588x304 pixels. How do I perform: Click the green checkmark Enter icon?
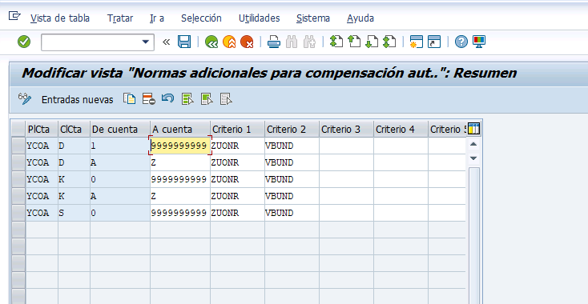point(24,42)
